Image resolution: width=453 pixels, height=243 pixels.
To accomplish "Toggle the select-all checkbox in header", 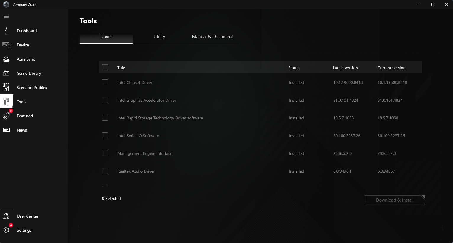I will pyautogui.click(x=105, y=67).
